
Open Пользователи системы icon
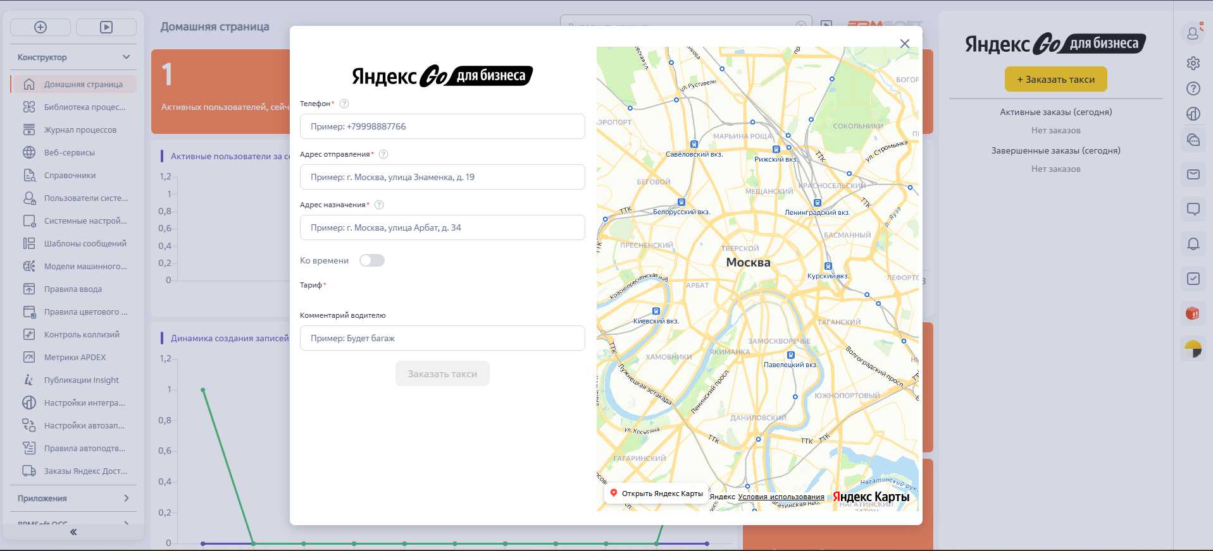tap(29, 198)
